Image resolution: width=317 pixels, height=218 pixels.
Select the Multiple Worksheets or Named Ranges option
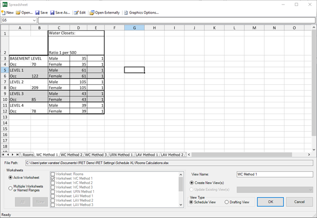[x=10, y=188]
